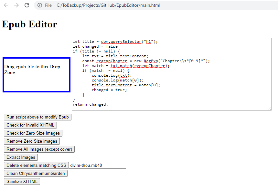Focus the CSS selector field div.m-thou.mb48

tap(97, 166)
